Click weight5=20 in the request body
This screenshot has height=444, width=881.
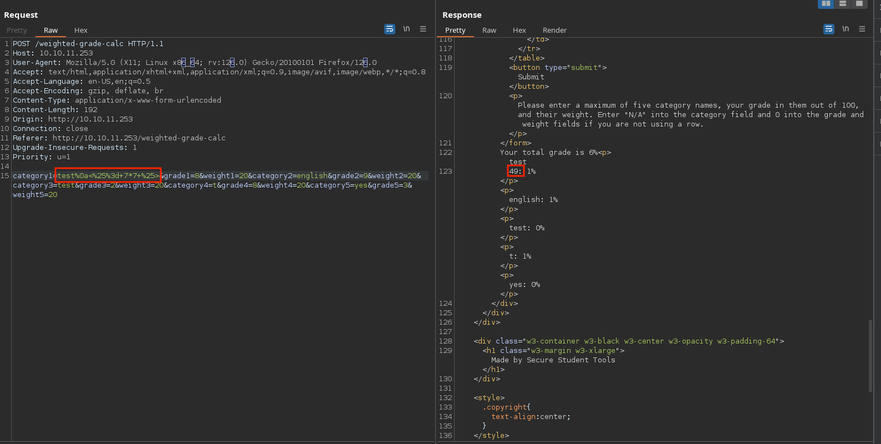35,194
